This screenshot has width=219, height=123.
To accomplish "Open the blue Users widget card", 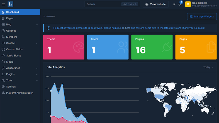I will tap(108, 47).
